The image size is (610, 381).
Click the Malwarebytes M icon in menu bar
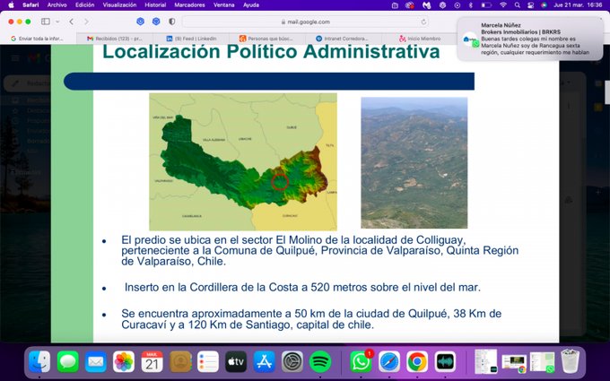pos(426,5)
